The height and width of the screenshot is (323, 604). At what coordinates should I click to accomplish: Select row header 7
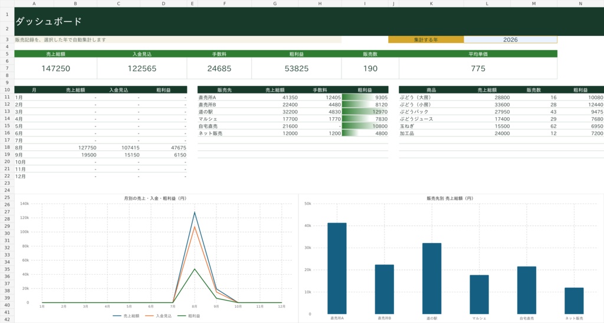(x=7, y=68)
